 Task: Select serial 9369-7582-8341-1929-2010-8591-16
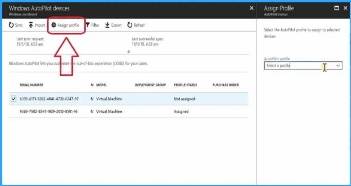49,111
